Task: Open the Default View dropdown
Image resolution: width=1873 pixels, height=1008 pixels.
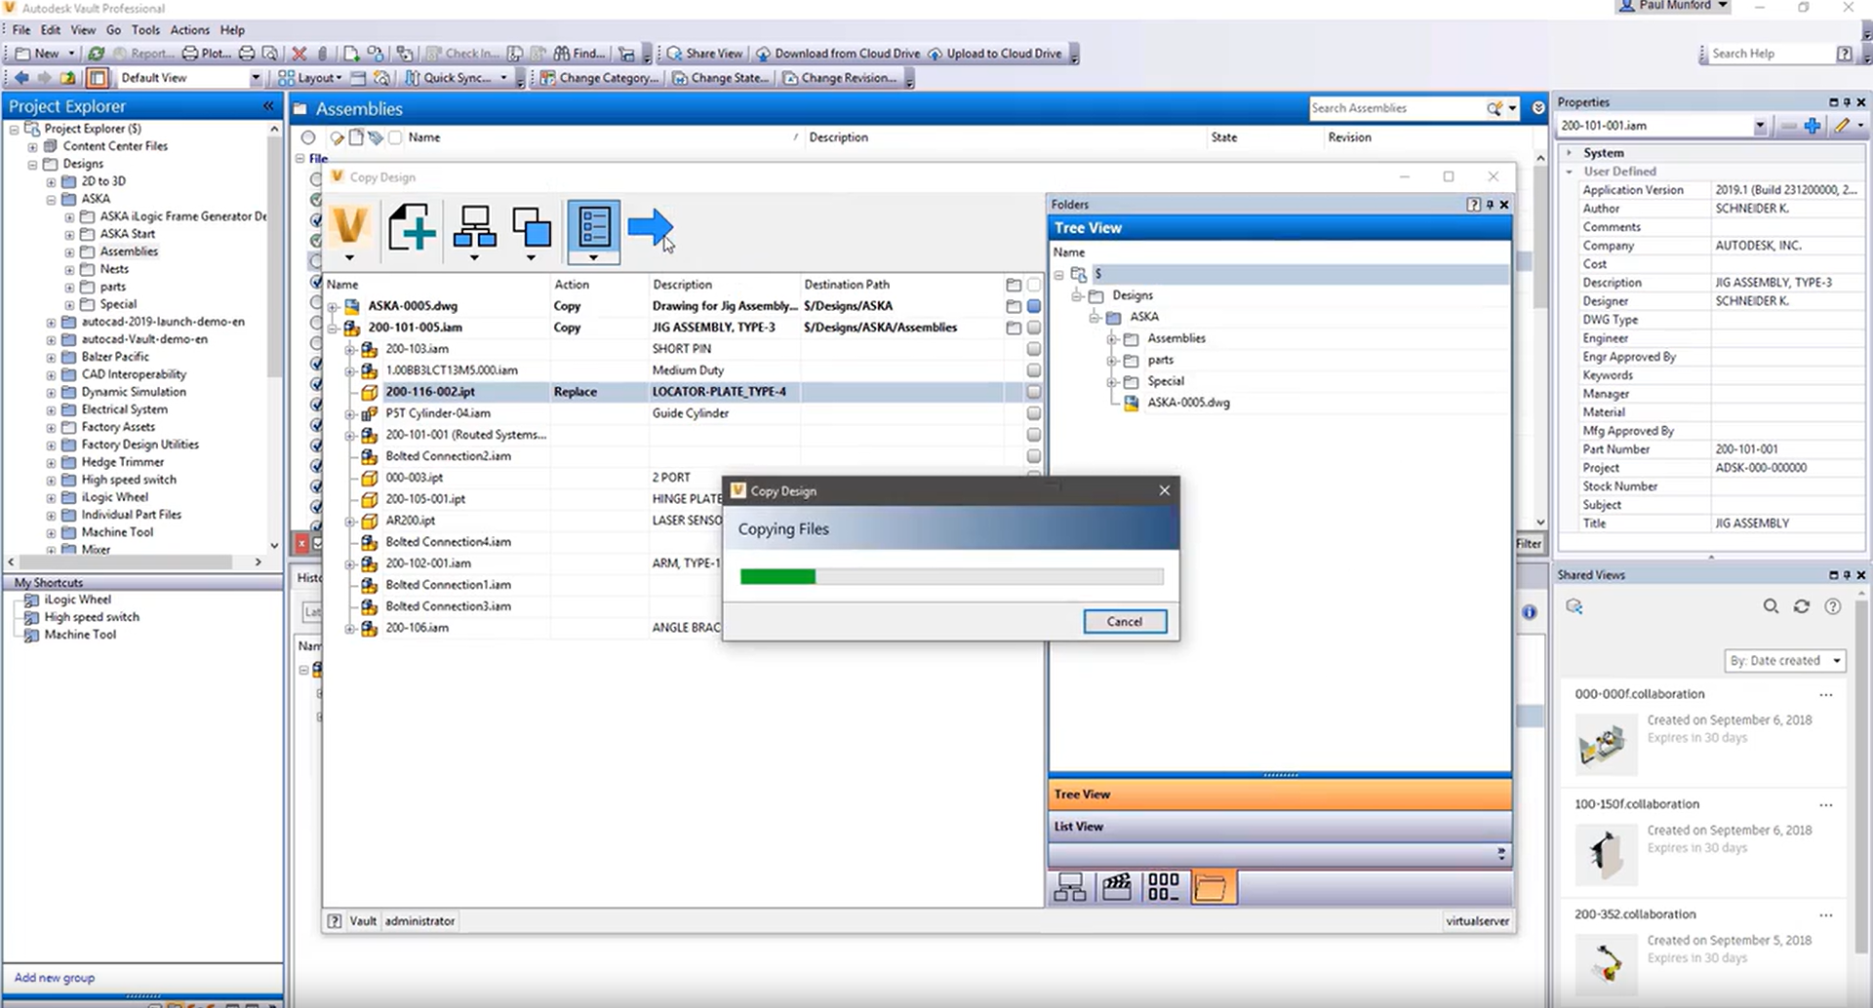Action: 256,78
